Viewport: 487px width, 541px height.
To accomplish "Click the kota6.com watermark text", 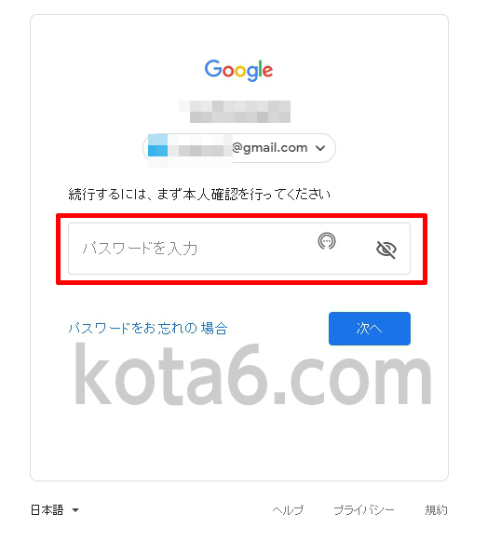I will tap(253, 373).
